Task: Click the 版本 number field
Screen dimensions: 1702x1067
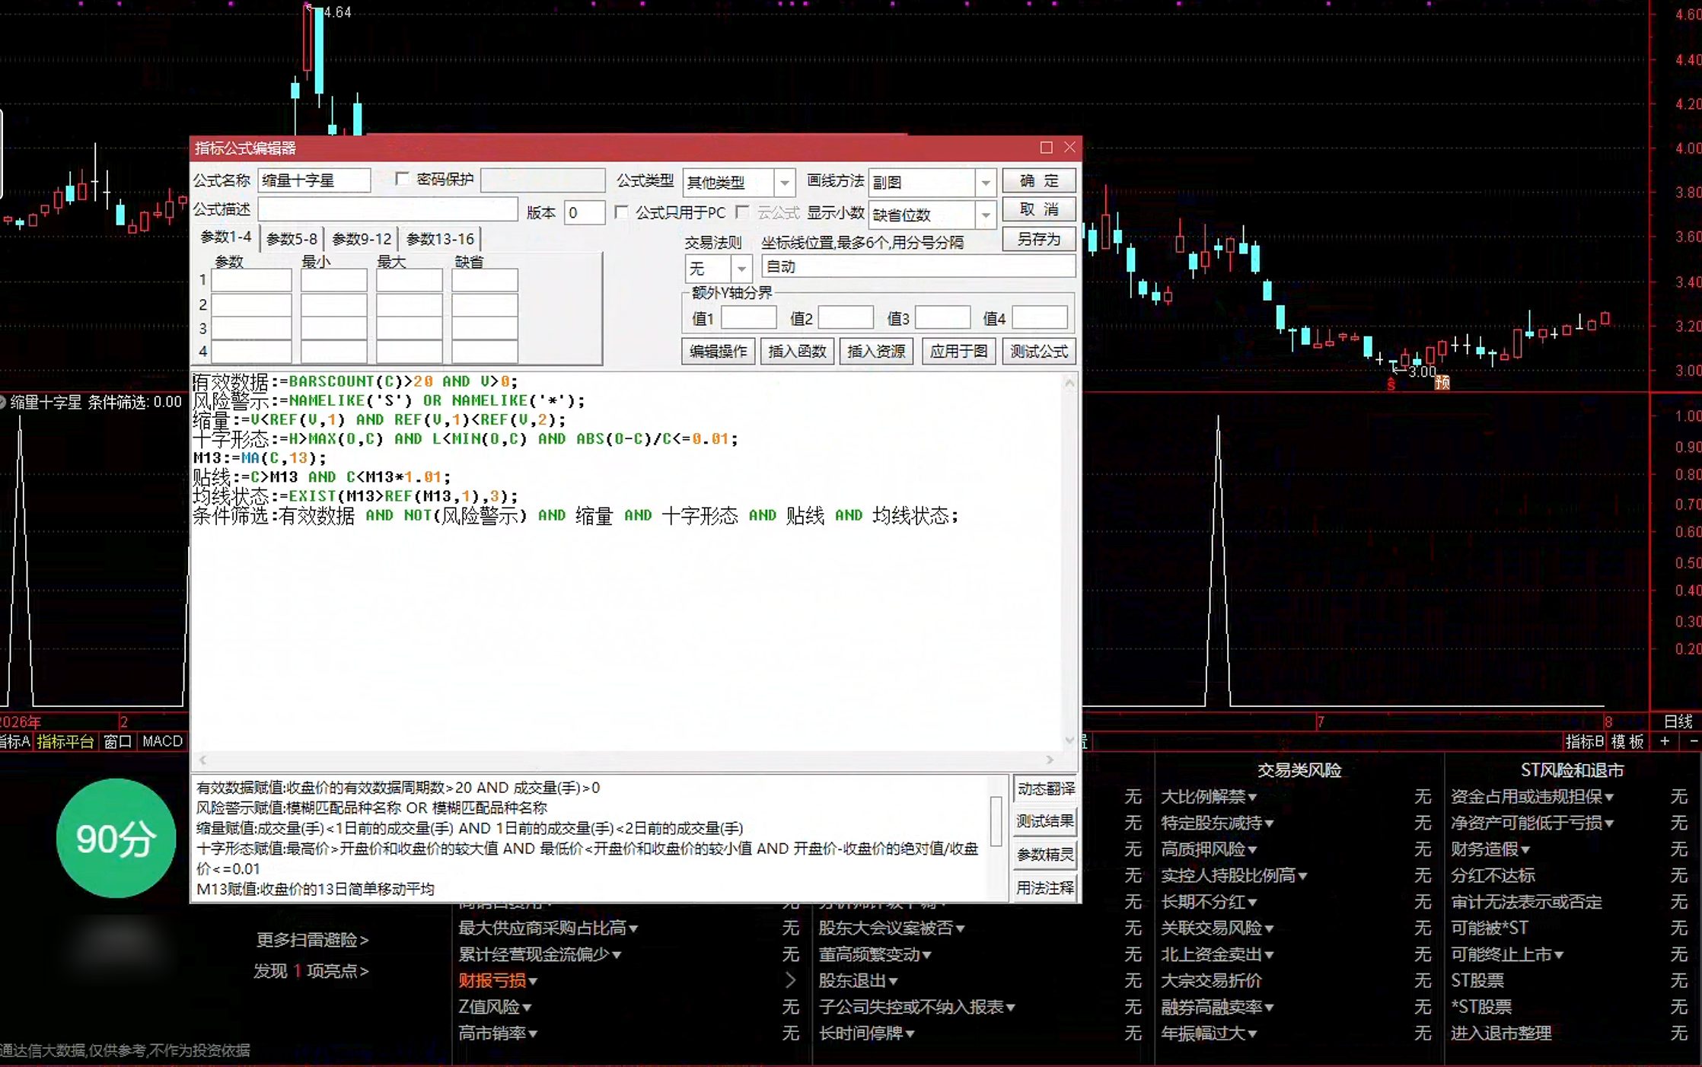Action: [584, 212]
